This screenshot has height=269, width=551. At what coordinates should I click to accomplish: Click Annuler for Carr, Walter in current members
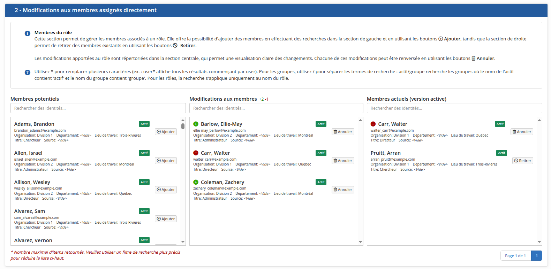click(522, 132)
